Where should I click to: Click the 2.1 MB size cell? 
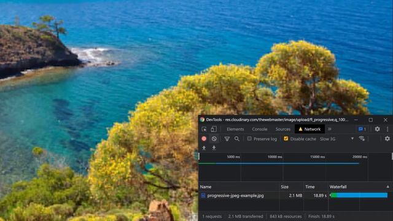click(x=295, y=195)
